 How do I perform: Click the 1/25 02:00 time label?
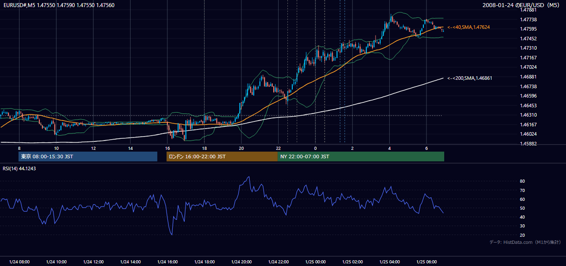(353, 262)
